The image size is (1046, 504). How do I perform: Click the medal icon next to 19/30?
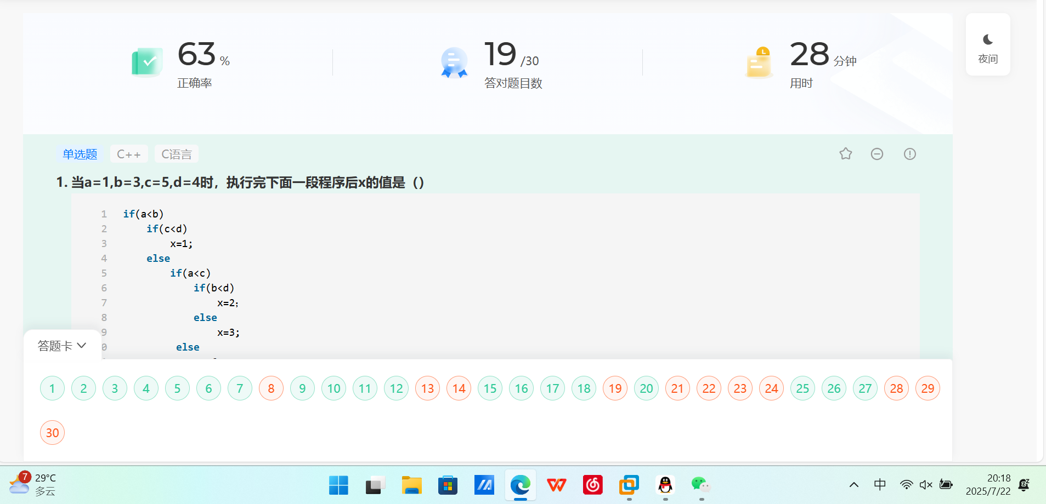[x=453, y=61]
